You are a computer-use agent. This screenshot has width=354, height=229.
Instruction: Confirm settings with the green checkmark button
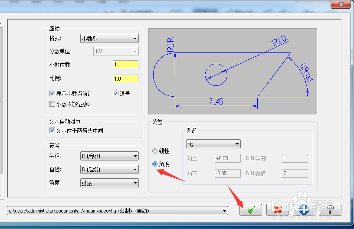[251, 209]
